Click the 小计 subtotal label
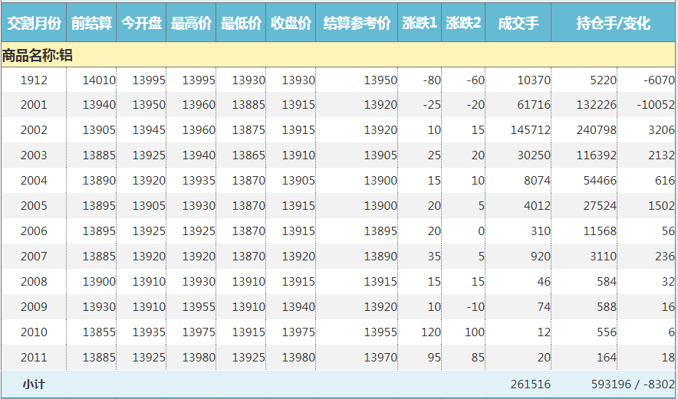678x399 pixels. pyautogui.click(x=34, y=384)
